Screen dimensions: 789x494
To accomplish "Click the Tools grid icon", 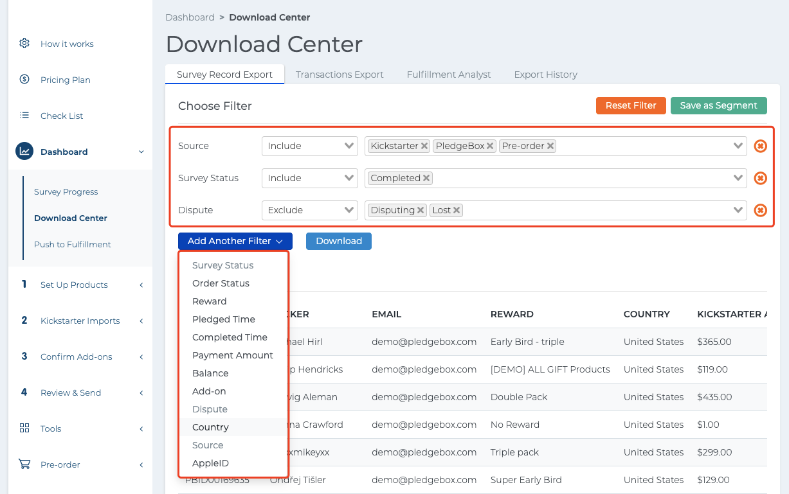I will click(x=24, y=428).
